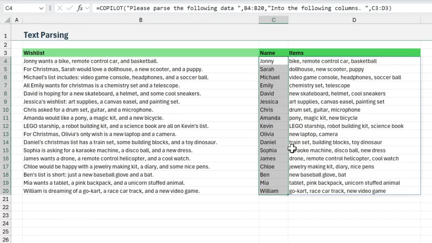This screenshot has width=432, height=243.
Task: Select the cell 'Mia wants a tablet'
Action: point(140,183)
